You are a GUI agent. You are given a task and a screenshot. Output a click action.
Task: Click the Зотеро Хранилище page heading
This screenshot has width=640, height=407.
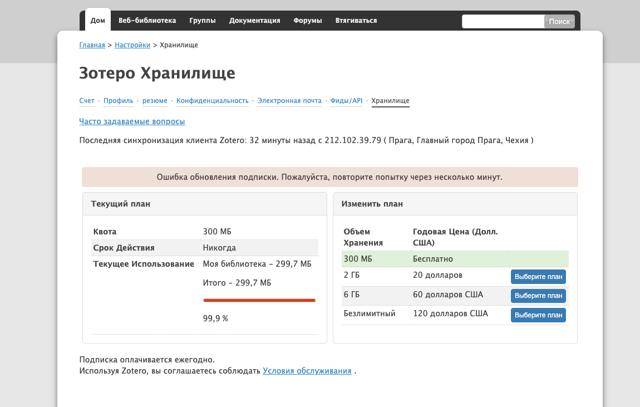coord(157,73)
